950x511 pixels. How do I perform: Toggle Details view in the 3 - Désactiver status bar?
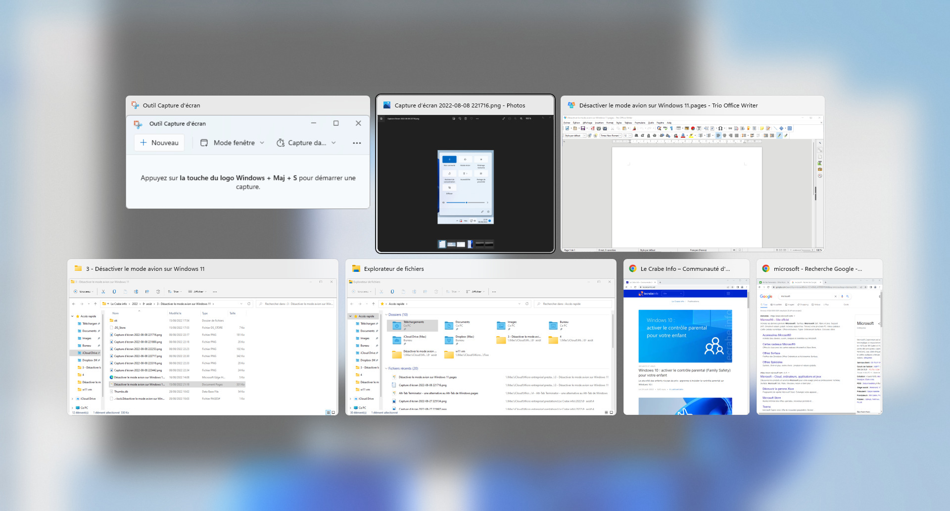(328, 412)
